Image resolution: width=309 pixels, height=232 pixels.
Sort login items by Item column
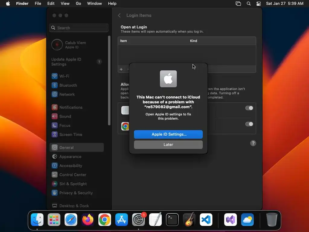pos(123,41)
